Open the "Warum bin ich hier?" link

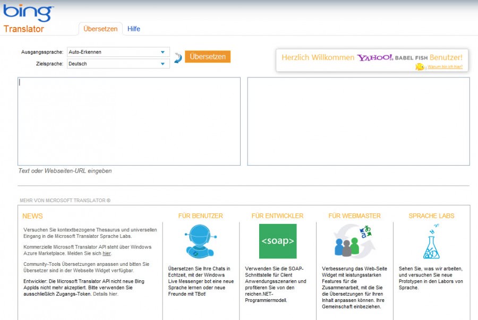[x=445, y=66]
